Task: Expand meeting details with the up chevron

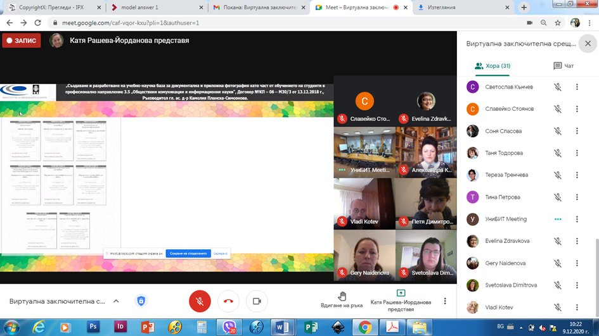Action: tap(115, 301)
